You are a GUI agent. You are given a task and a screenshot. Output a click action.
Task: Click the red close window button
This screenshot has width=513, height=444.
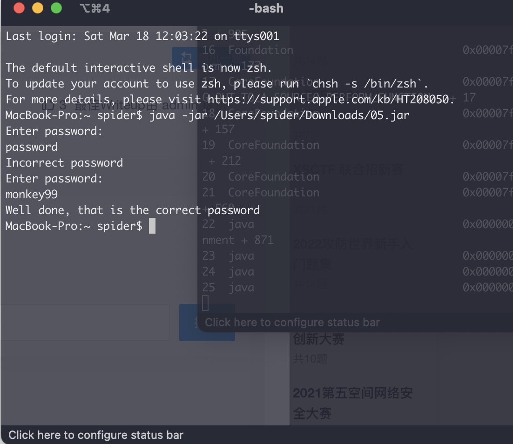(x=19, y=8)
